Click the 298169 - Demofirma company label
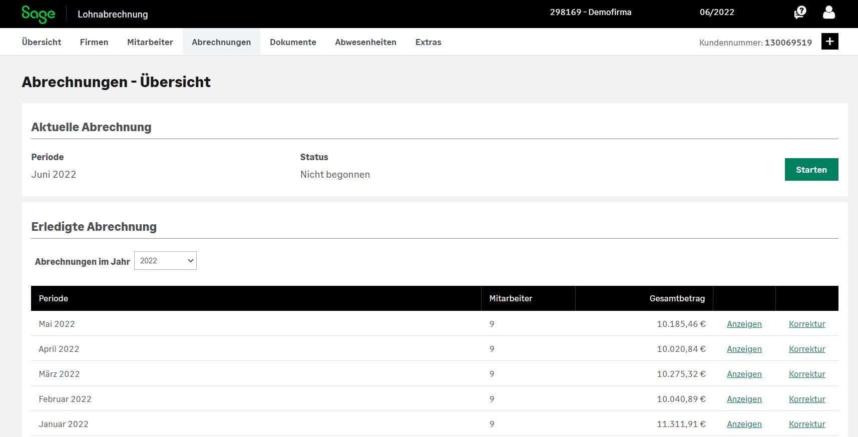This screenshot has height=437, width=858. (591, 13)
